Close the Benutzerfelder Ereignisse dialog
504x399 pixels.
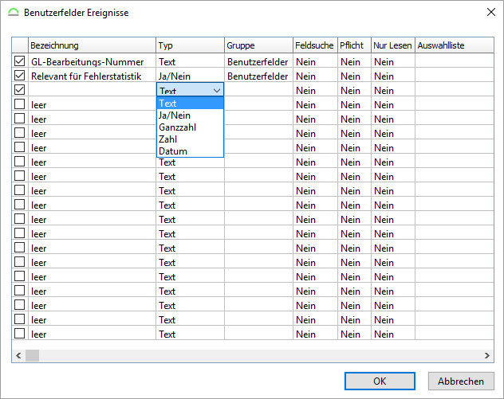[490, 12]
